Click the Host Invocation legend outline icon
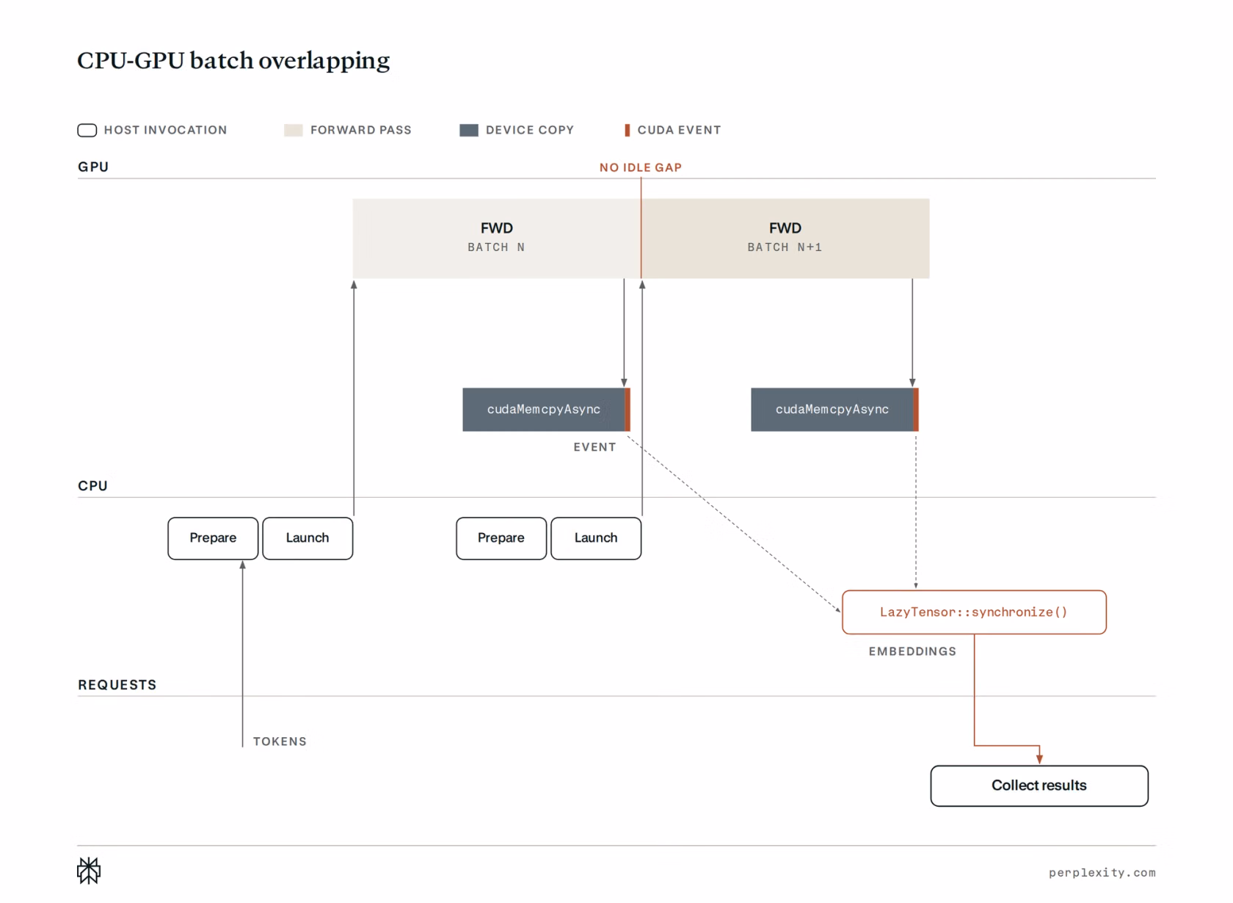This screenshot has height=903, width=1233. click(87, 130)
